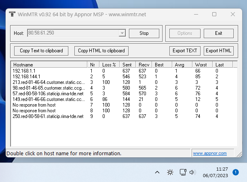Click Copy Text to clipboard
This screenshot has width=247, height=182.
coord(41,51)
